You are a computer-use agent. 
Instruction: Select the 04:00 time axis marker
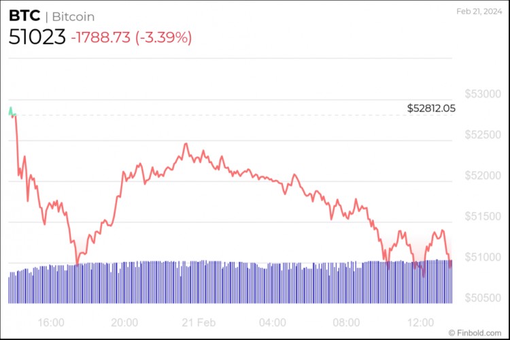(273, 322)
